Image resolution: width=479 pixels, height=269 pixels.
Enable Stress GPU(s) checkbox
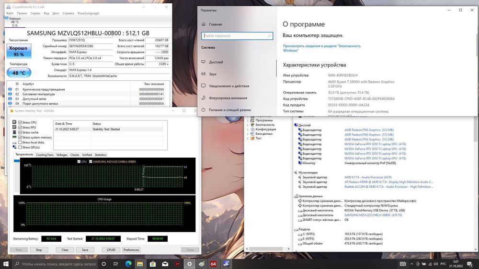click(x=20, y=147)
